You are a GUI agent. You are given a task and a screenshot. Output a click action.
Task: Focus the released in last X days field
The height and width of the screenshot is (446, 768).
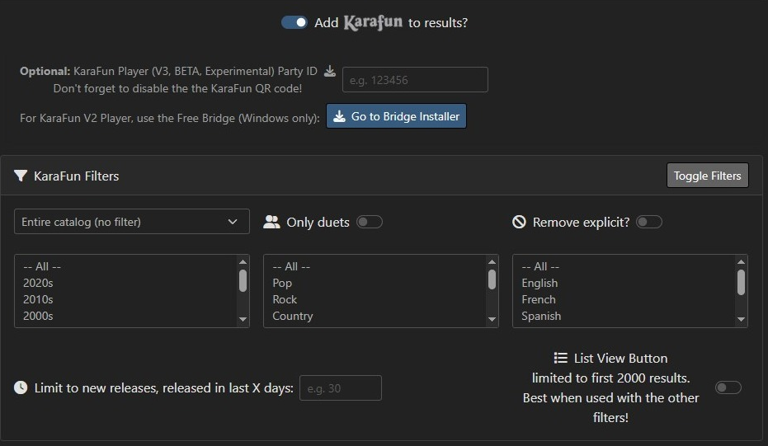click(x=341, y=387)
